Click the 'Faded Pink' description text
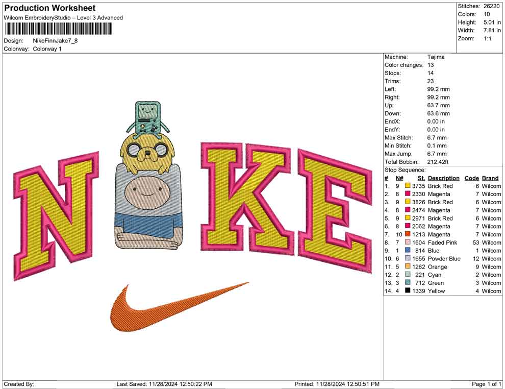Image resolution: width=505 pixels, height=389 pixels. (442, 242)
